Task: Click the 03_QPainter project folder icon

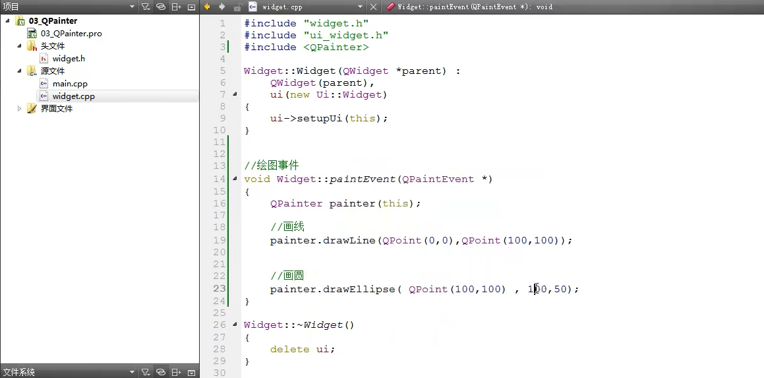Action: [x=20, y=21]
